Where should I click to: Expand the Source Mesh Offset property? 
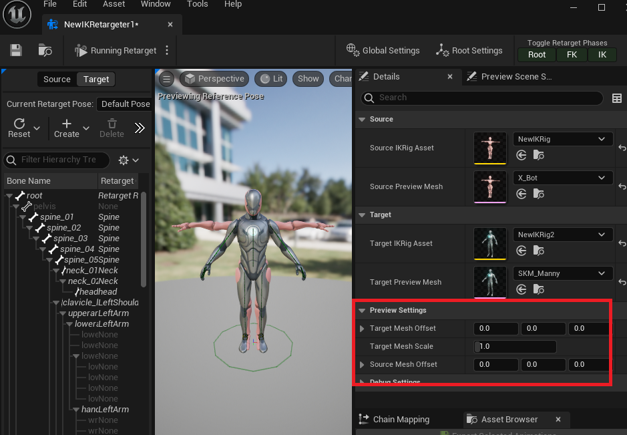362,365
